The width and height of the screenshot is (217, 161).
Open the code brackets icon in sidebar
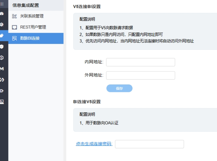click(x=2, y=80)
